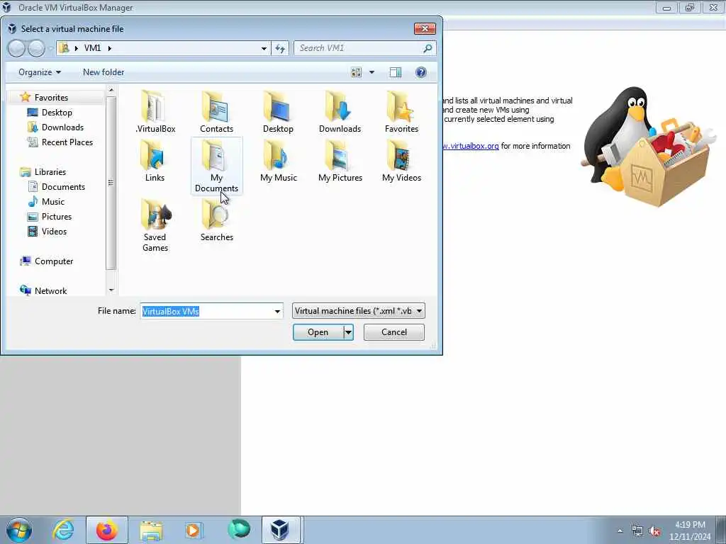Expand the views options arrow
The image size is (726, 544).
(372, 72)
